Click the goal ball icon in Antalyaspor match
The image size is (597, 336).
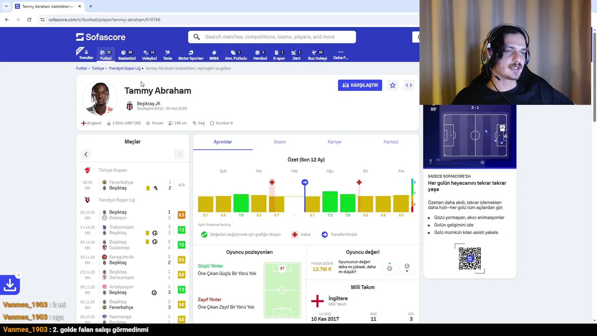pyautogui.click(x=154, y=293)
